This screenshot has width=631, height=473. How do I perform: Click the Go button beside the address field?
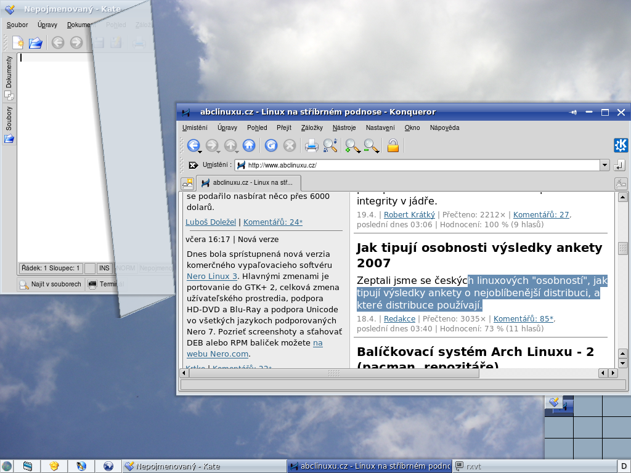click(x=619, y=165)
